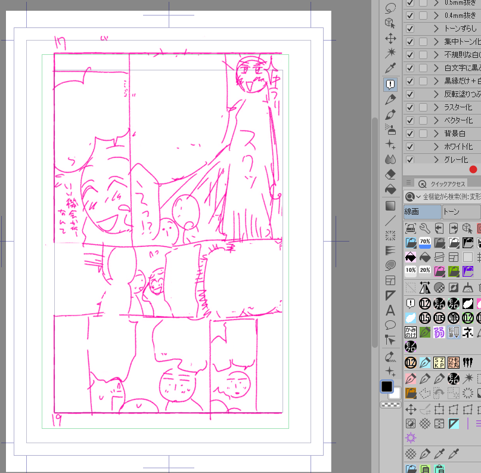Choose the correct line tool with arrow
This screenshot has height=473, width=481.
(390, 340)
